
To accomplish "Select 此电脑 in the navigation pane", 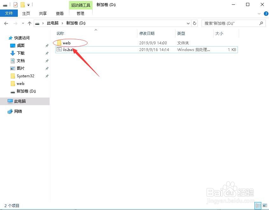I will (20, 101).
